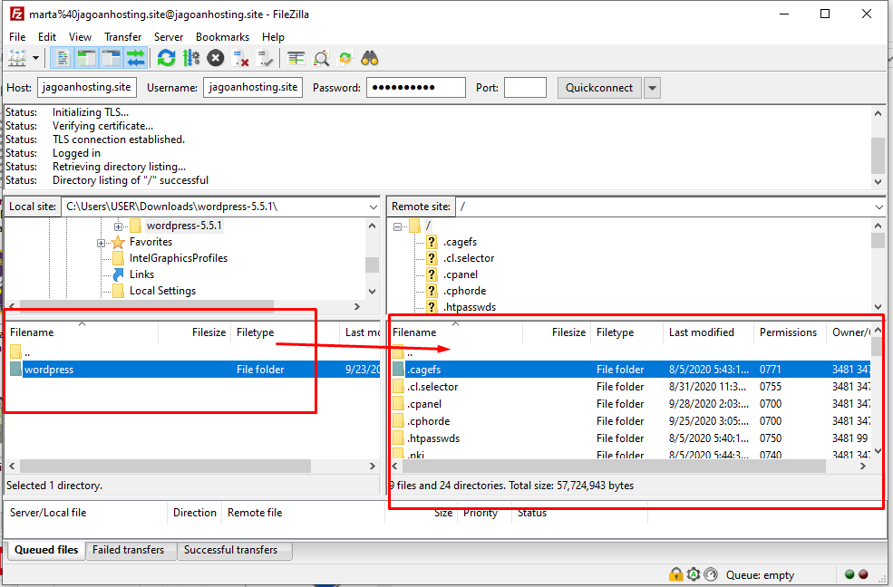Viewport: 893px width, 587px height.
Task: Switch to Failed transfers tab
Action: coord(128,550)
